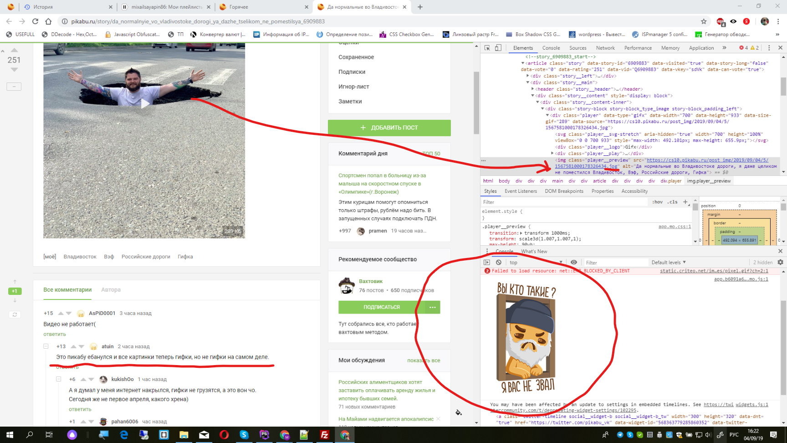
Task: Expand the div class="story__left" node
Action: click(528, 76)
